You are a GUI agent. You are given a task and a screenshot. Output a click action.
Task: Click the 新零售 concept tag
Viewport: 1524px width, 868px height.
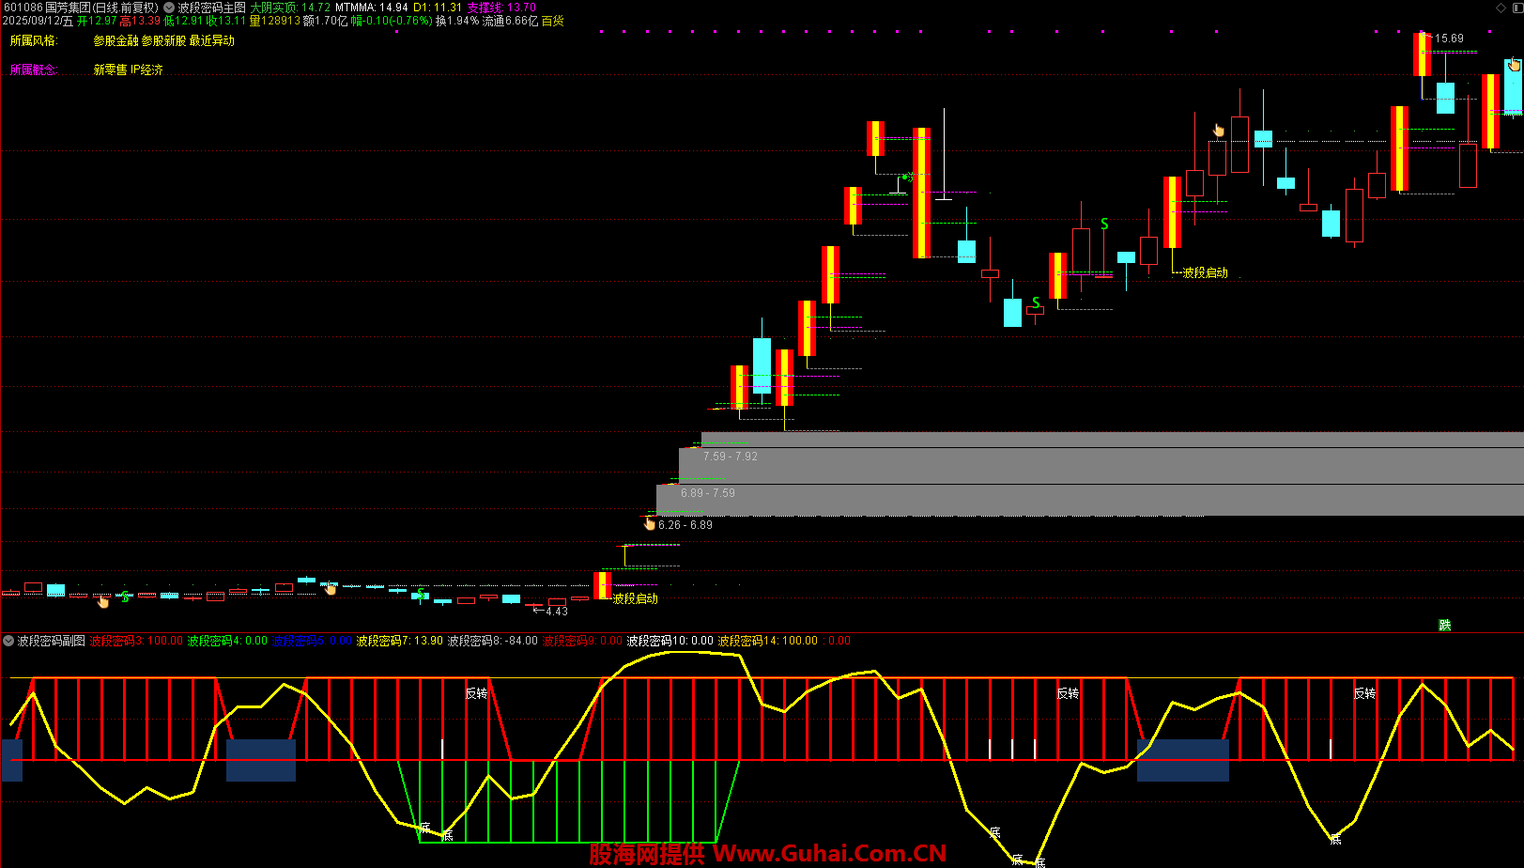tap(110, 70)
